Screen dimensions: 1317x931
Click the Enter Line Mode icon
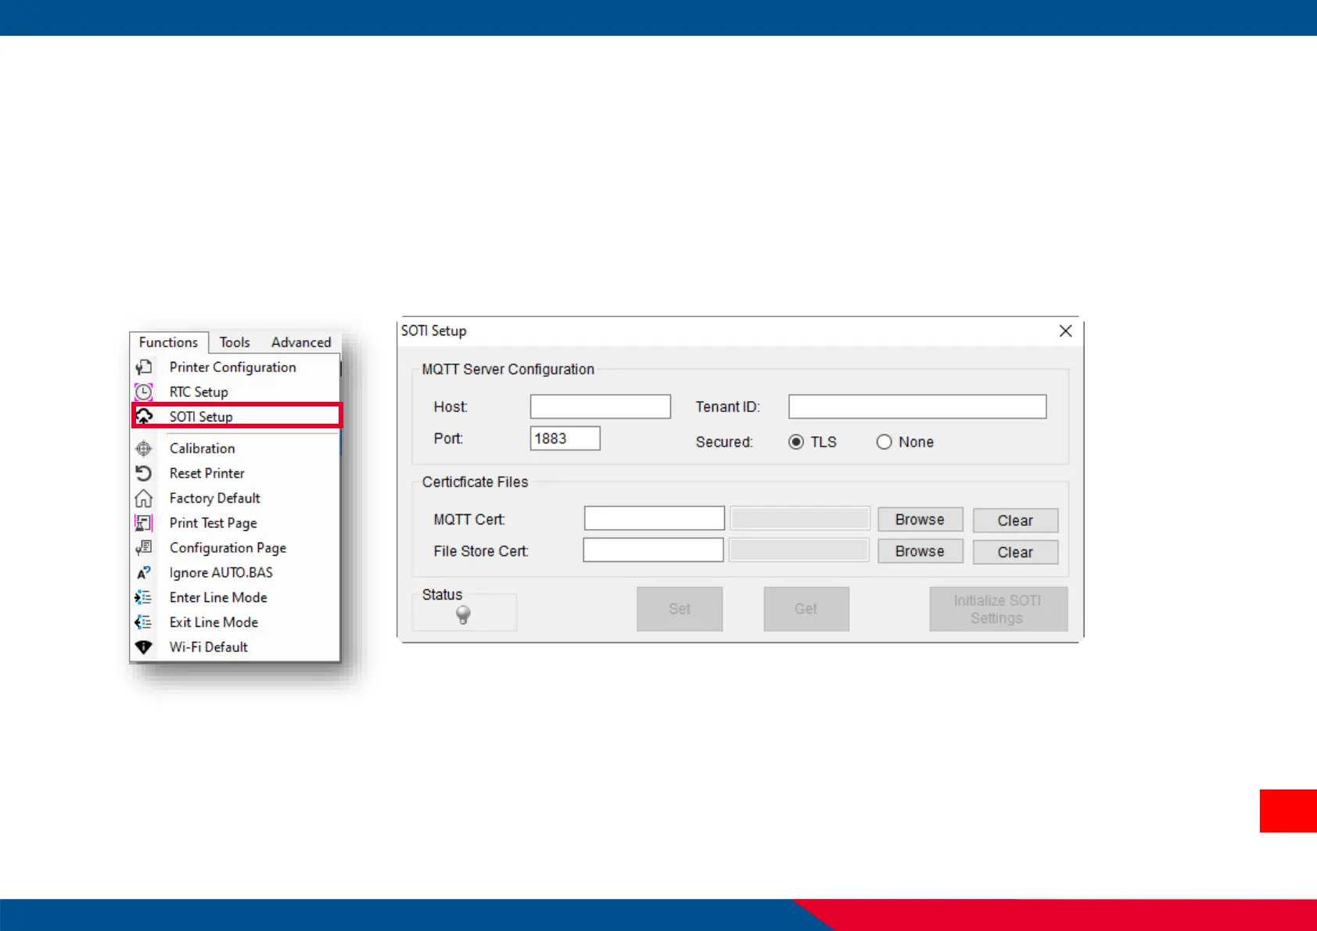tap(144, 598)
